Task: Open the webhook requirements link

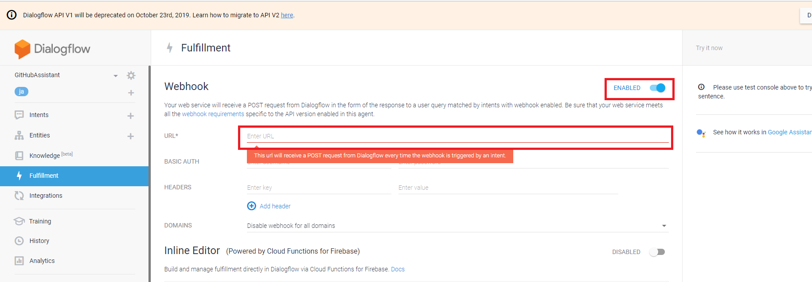Action: pyautogui.click(x=213, y=114)
